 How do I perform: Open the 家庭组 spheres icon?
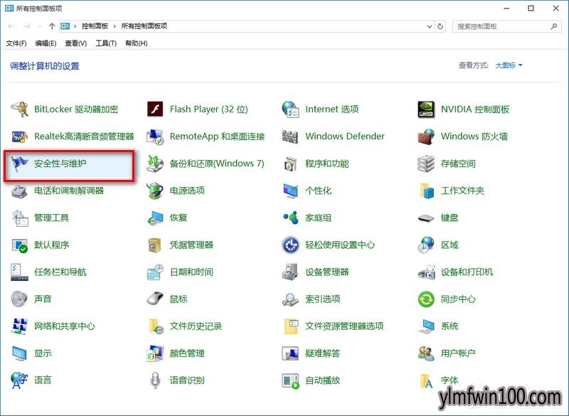coord(290,218)
